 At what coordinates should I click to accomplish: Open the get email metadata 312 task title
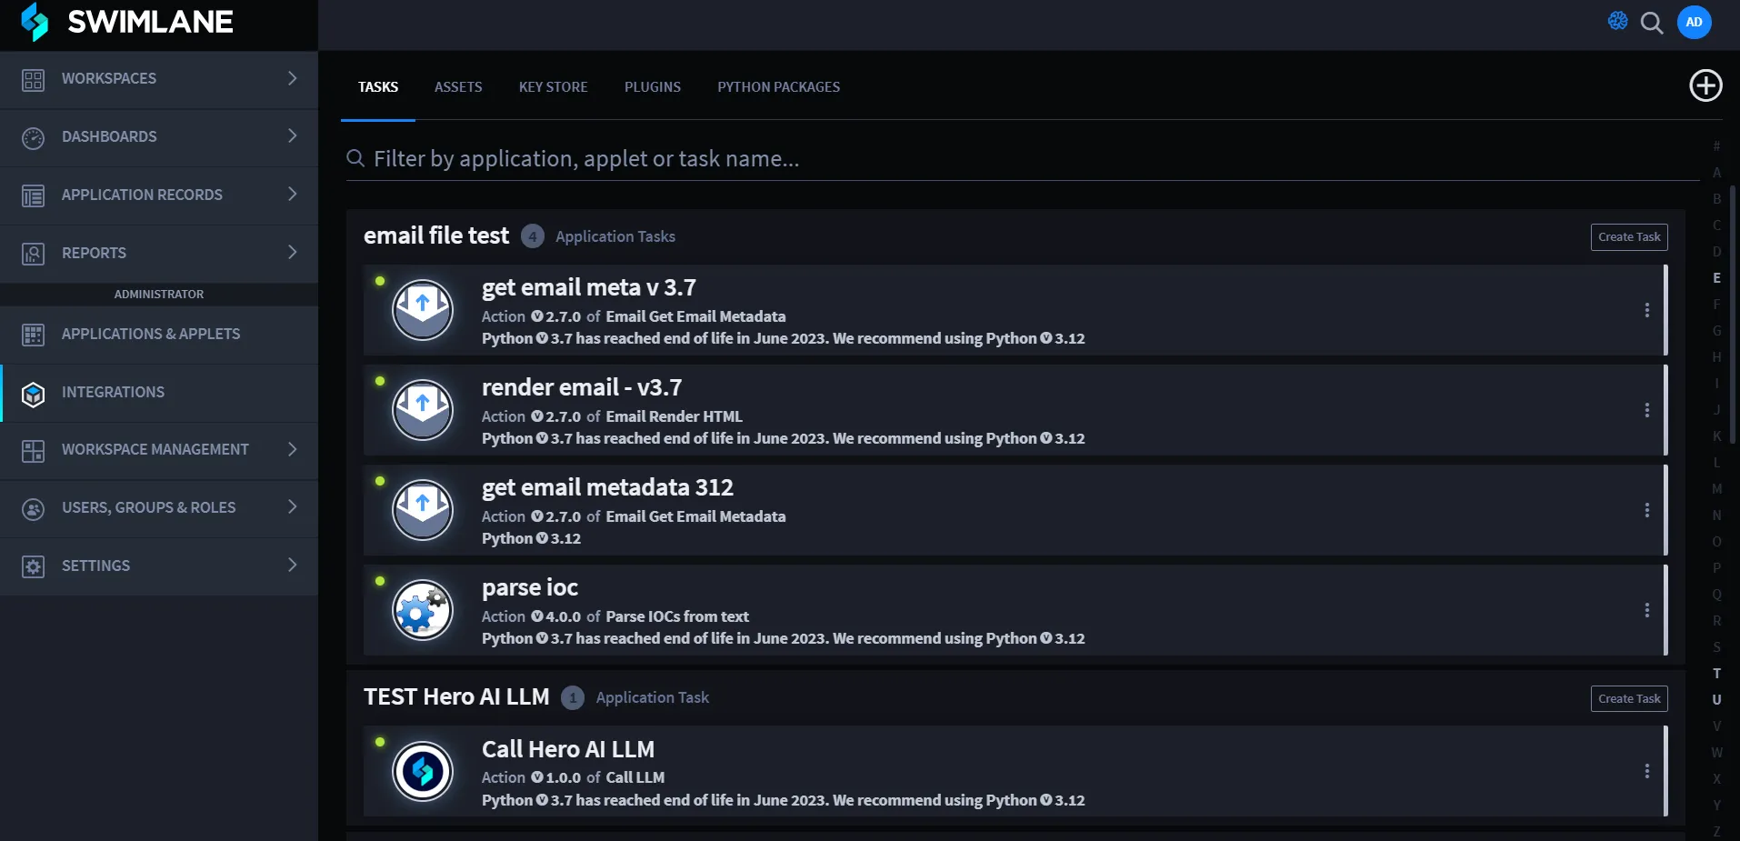coord(607,487)
